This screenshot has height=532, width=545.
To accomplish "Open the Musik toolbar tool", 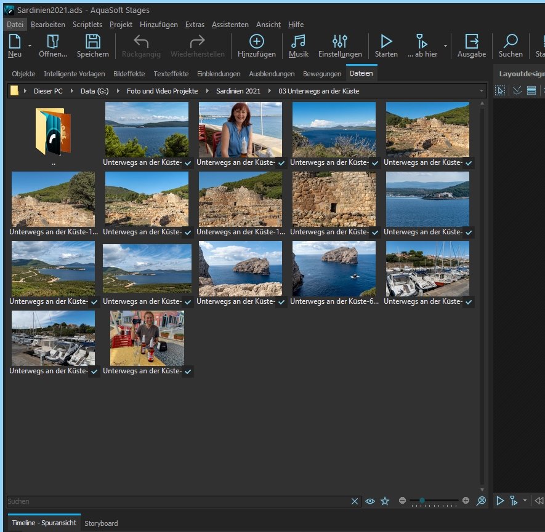I will (x=299, y=42).
